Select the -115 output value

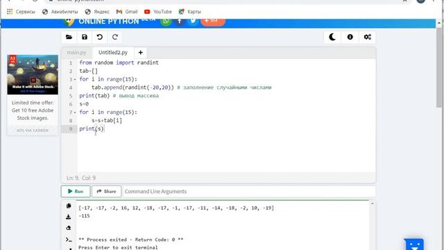tap(84, 216)
